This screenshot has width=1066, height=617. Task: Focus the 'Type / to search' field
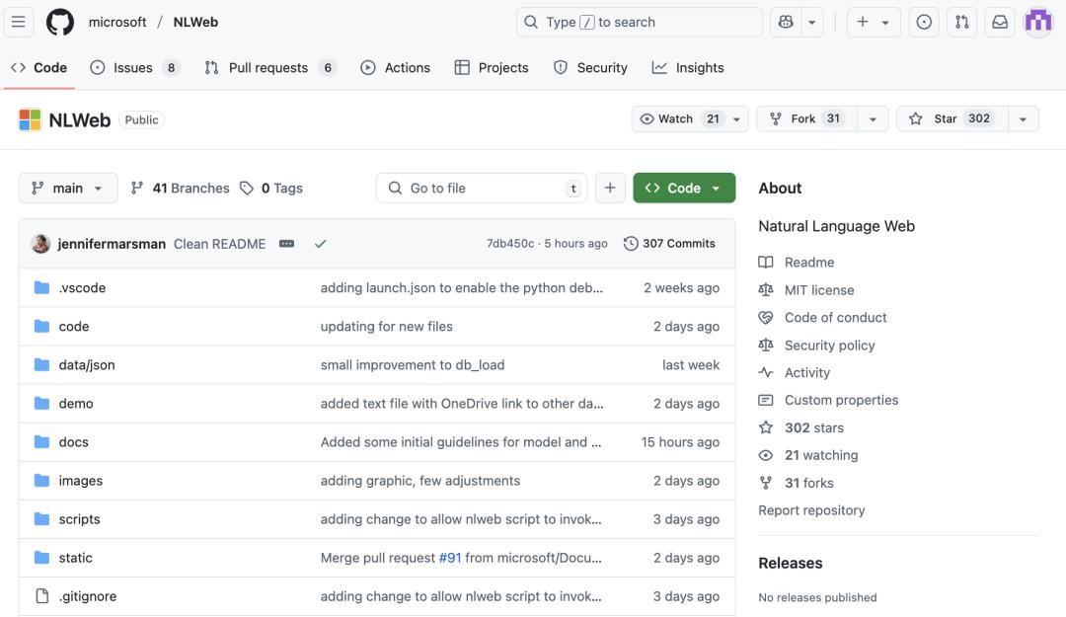coord(639,22)
